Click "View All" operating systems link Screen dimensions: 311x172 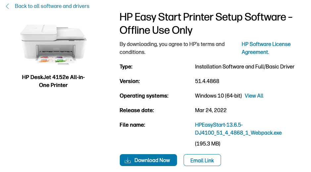[x=254, y=96]
